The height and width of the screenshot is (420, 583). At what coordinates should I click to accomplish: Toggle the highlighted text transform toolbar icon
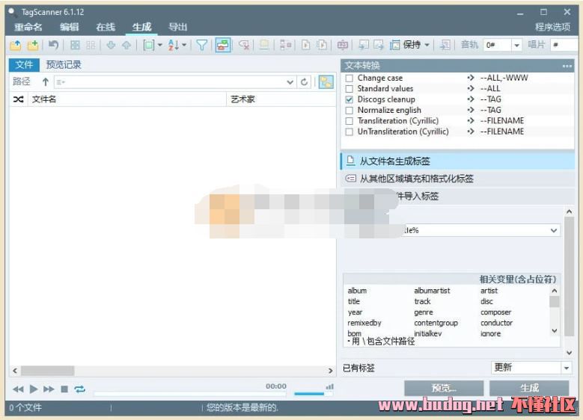point(223,46)
